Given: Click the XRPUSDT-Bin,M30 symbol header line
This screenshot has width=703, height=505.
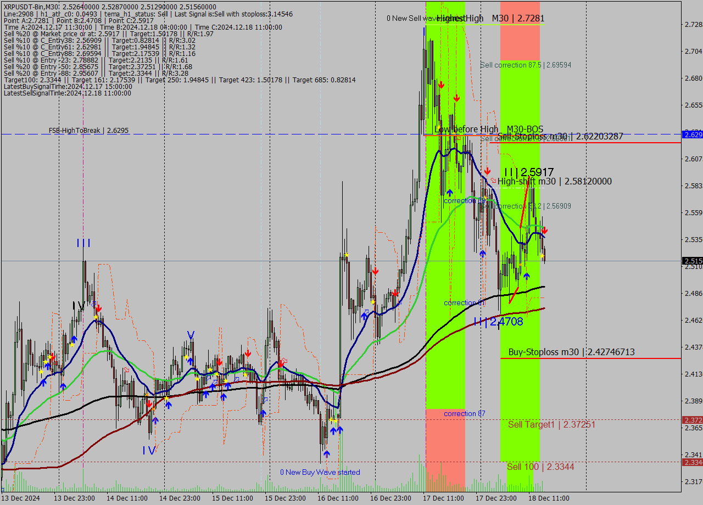Looking at the screenshot, I should [x=110, y=8].
